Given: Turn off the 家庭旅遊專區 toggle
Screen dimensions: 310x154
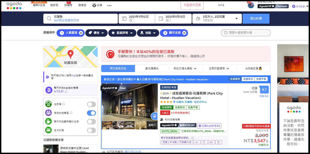Looking at the screenshot, I should point(91,113).
